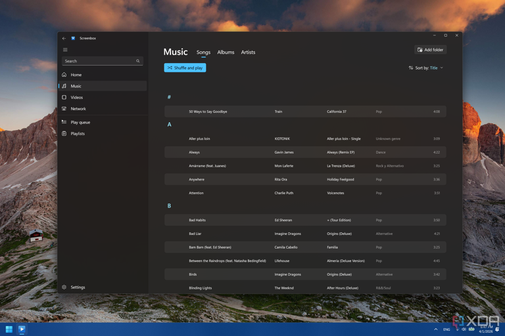This screenshot has height=336, width=505.
Task: Select the song Always
Action: [305, 152]
